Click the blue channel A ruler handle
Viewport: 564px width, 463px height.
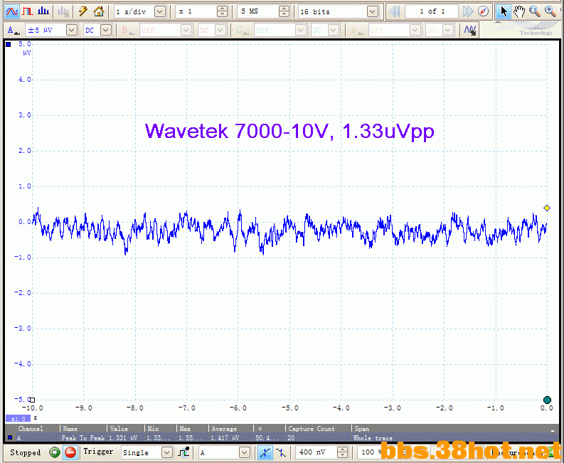pyautogui.click(x=8, y=44)
